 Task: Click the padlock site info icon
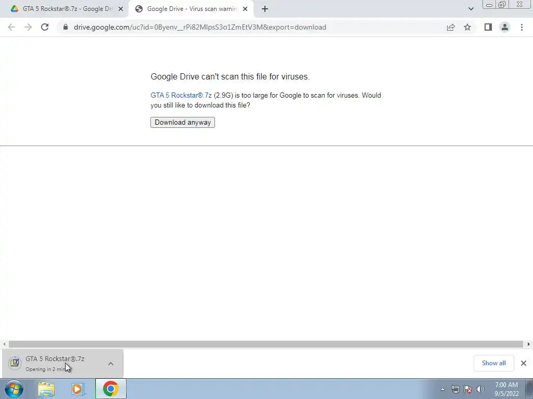click(66, 27)
